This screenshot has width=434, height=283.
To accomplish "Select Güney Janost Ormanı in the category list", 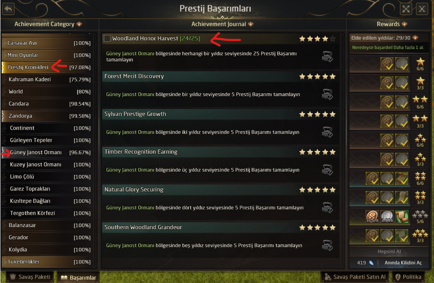I will click(36, 152).
